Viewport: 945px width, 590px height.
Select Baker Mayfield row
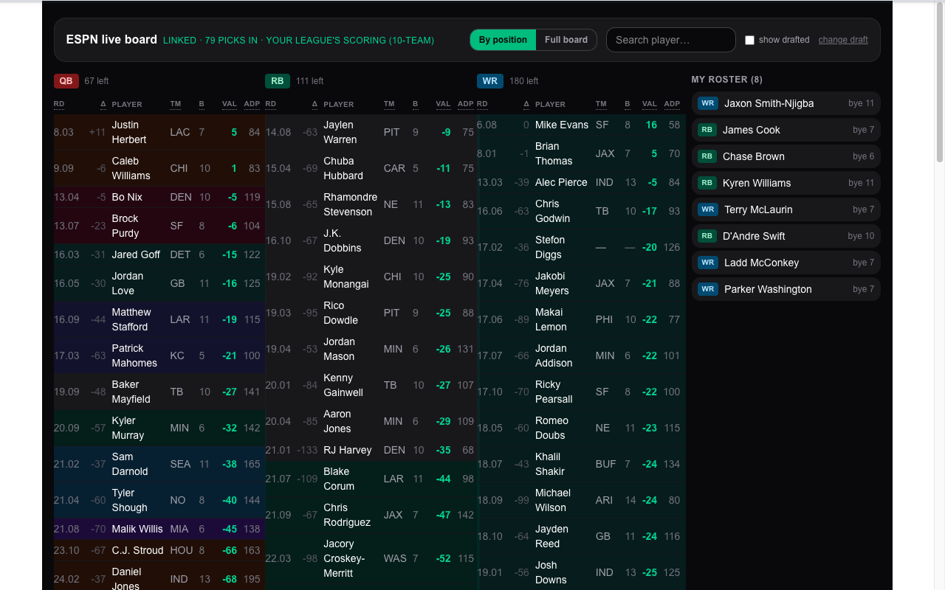pos(159,392)
